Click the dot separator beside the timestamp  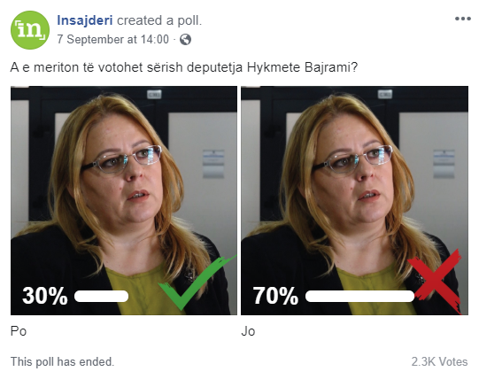click(174, 40)
